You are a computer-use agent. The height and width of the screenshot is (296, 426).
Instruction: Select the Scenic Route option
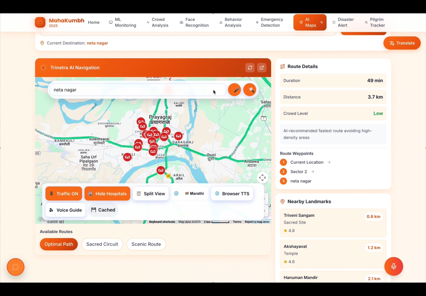point(146,244)
